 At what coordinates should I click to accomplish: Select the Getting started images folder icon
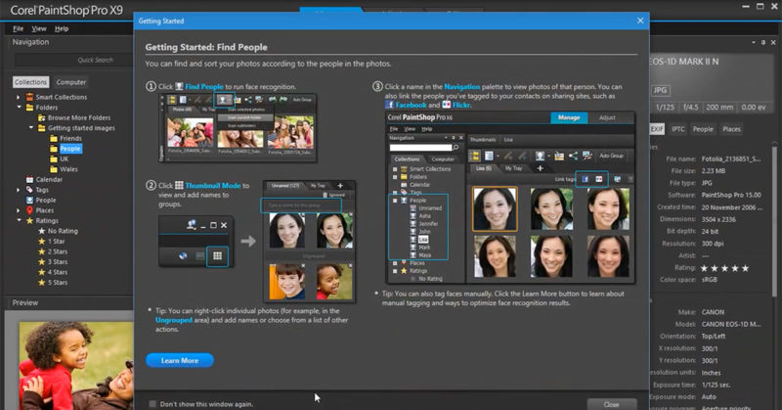click(x=42, y=128)
